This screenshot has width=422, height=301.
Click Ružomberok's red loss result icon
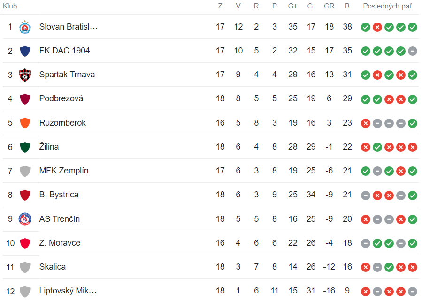point(366,123)
